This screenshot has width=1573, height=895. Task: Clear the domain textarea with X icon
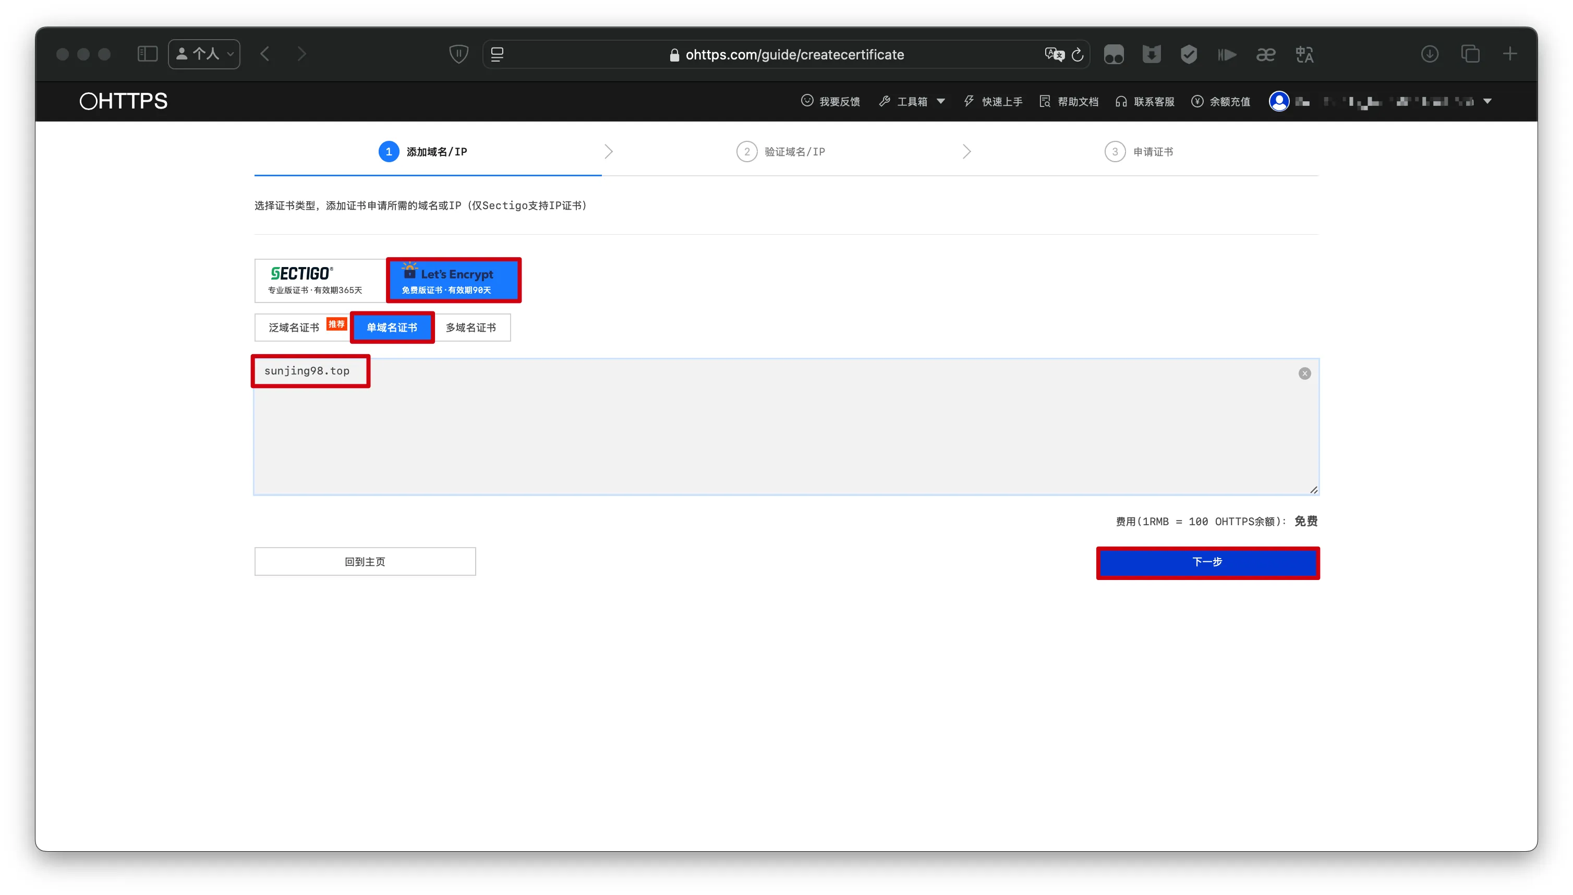pos(1304,374)
